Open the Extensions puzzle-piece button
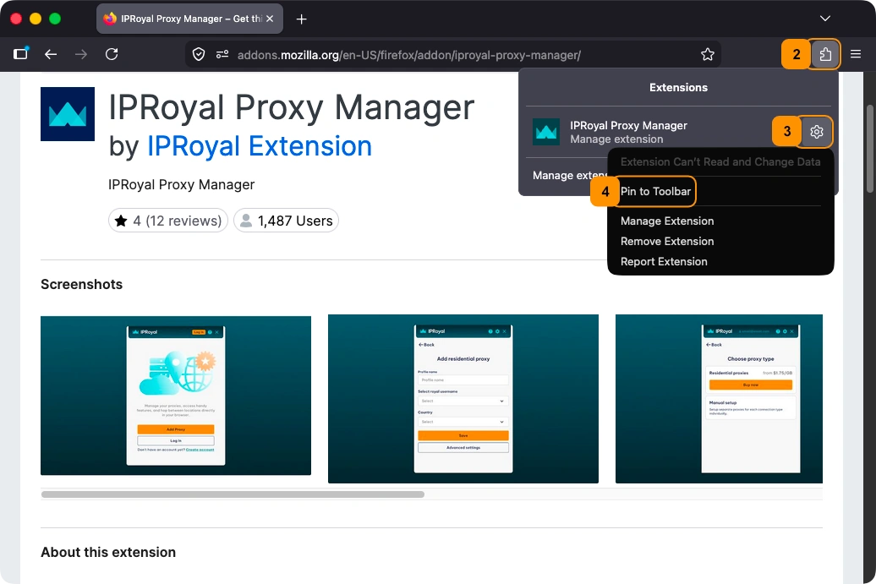 [x=825, y=54]
